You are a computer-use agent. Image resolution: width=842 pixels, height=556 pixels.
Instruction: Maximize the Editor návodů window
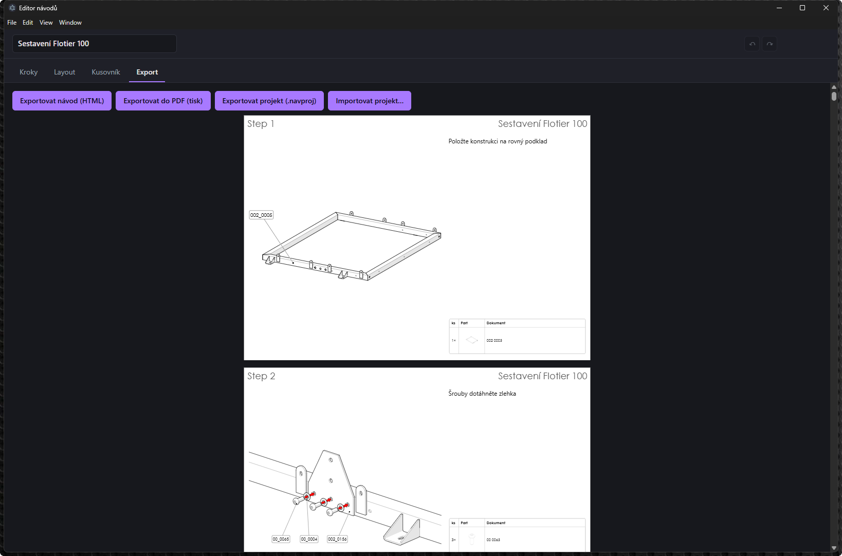802,8
